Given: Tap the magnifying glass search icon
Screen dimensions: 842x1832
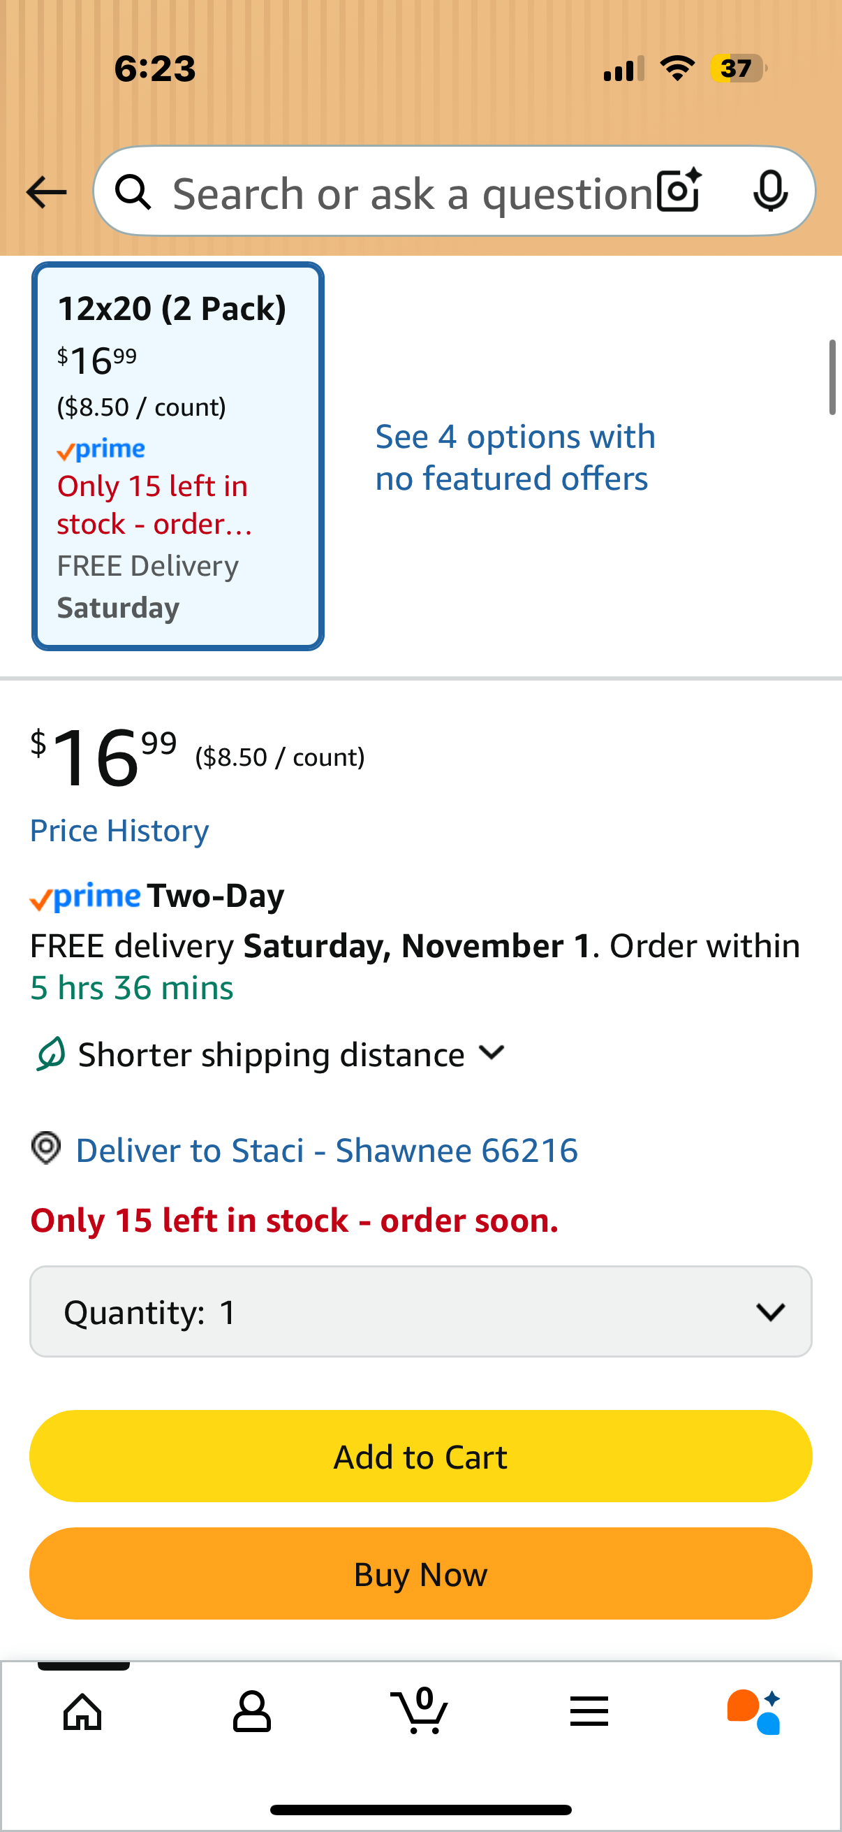Looking at the screenshot, I should [133, 192].
